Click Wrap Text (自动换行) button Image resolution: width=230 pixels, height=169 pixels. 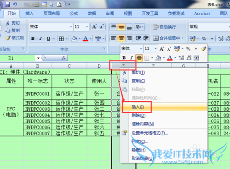coord(164,27)
